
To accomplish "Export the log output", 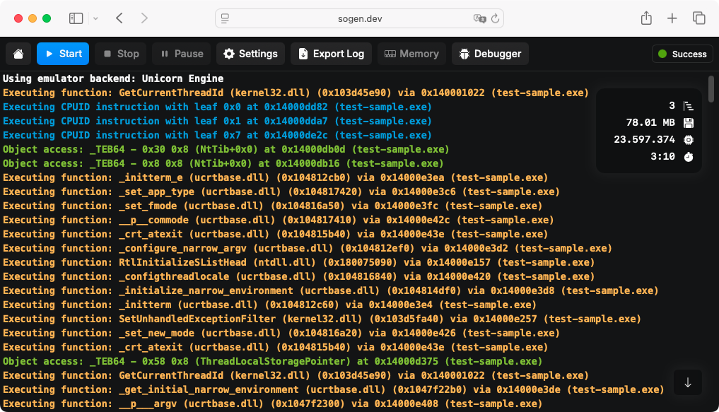I will tap(331, 54).
